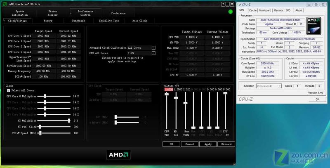Click Northbridge Speed target field
330x168 pixels.
(x=44, y=66)
